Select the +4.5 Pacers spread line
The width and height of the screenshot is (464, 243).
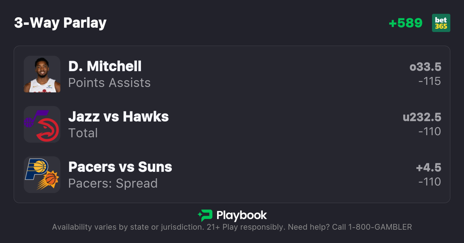pos(428,168)
